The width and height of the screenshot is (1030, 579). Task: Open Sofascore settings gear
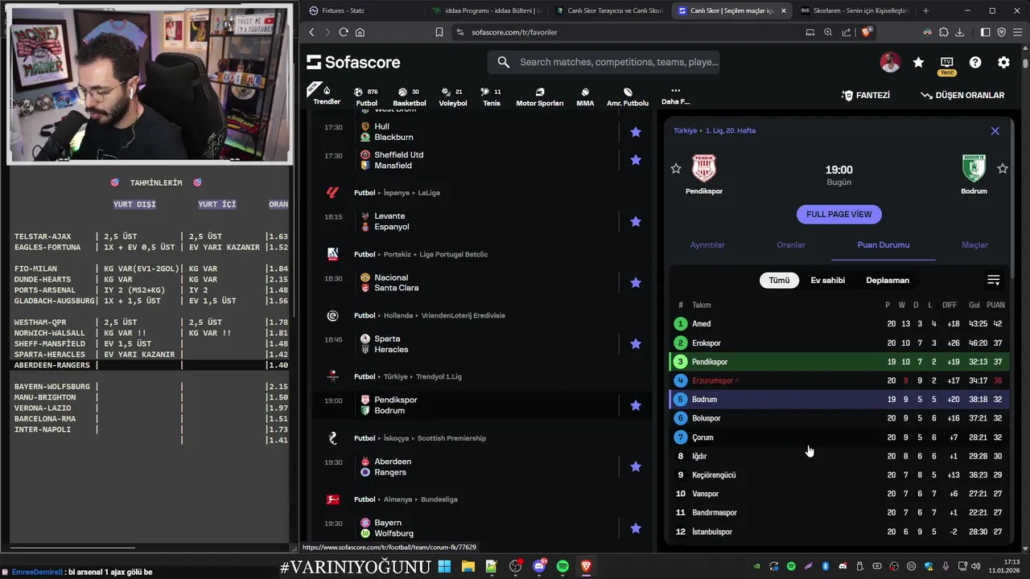1003,62
